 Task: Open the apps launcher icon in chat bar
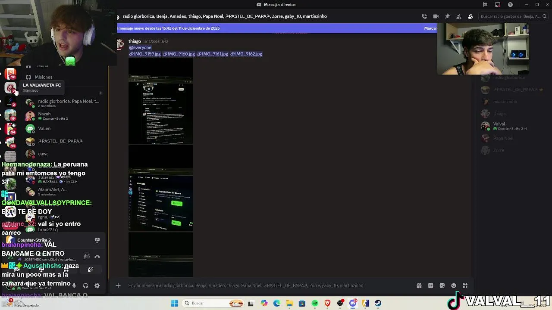[465, 285]
